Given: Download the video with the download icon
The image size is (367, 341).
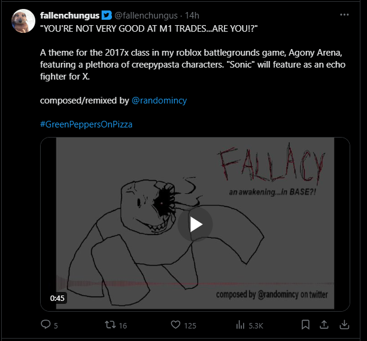Looking at the screenshot, I should pyautogui.click(x=344, y=325).
